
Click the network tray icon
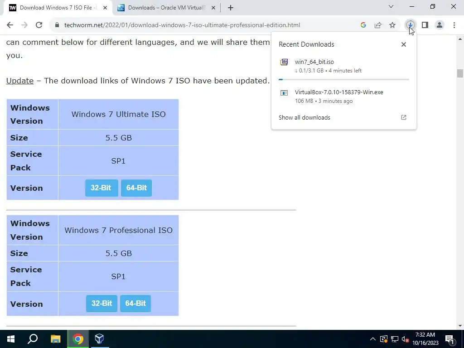point(395,339)
